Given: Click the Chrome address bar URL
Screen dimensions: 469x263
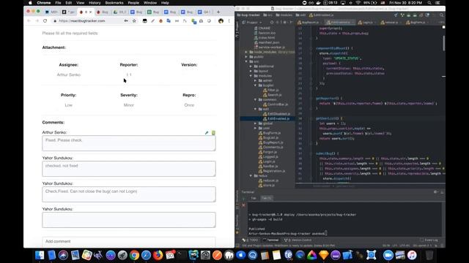Looking at the screenshot, I should coord(82,21).
